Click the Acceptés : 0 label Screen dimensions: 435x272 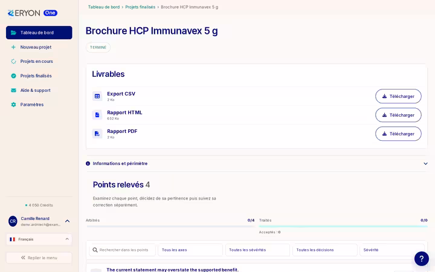point(269,232)
